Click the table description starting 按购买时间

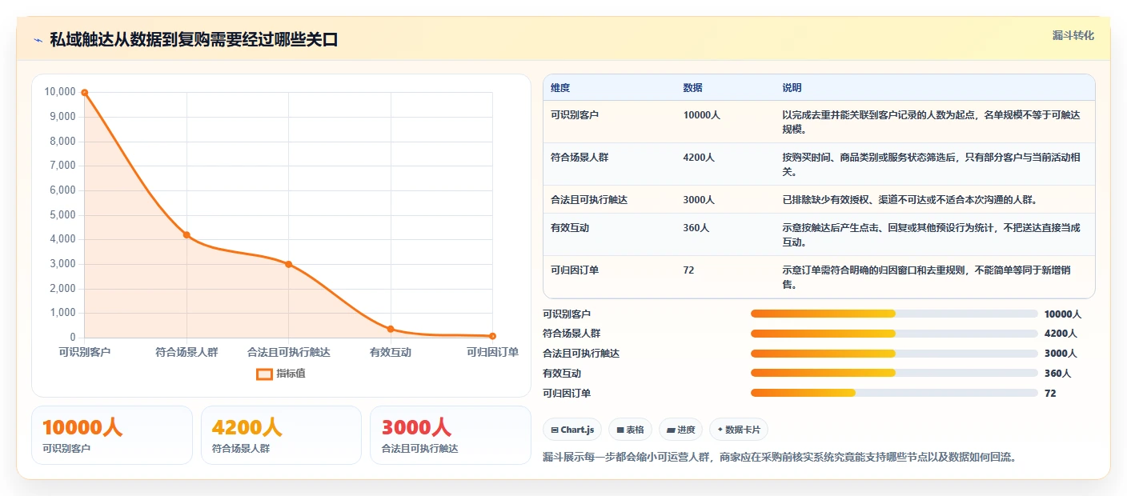[931, 164]
